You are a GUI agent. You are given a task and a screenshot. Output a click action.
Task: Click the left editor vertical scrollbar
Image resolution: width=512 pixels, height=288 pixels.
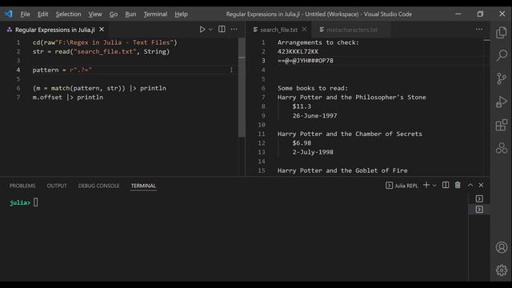pyautogui.click(x=242, y=87)
